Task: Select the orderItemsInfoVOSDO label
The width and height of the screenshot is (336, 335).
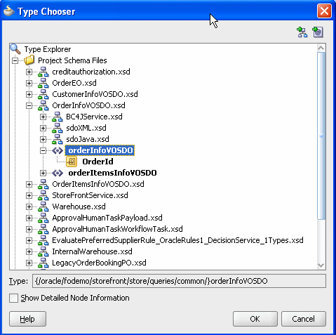Action: coord(112,173)
